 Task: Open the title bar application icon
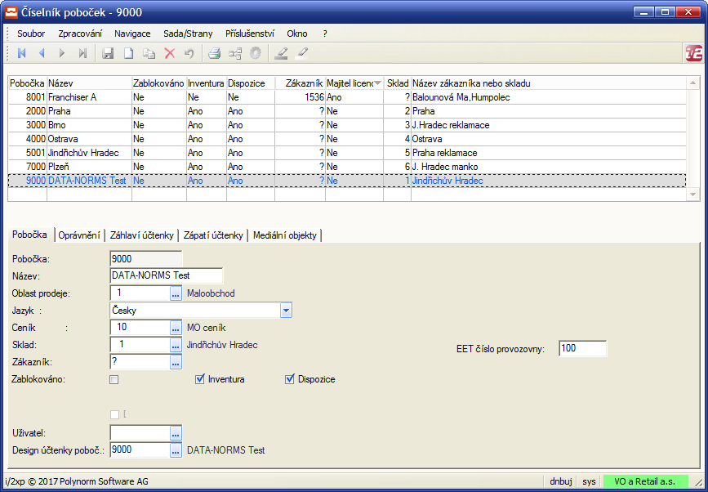[x=11, y=11]
